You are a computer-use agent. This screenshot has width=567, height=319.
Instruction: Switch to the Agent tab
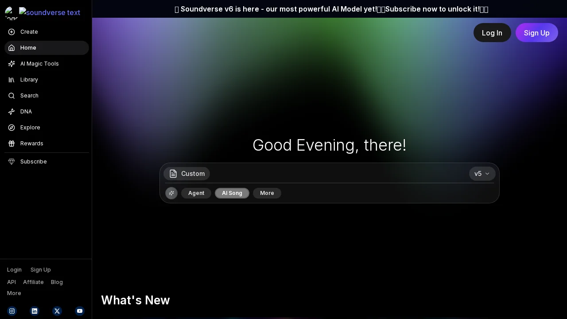(196, 193)
